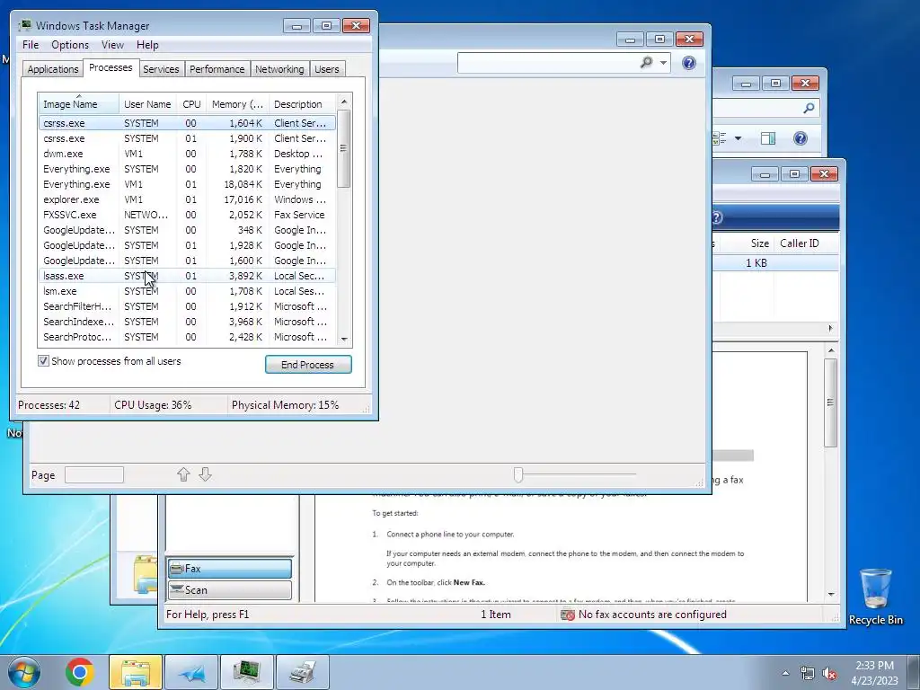The height and width of the screenshot is (690, 920).
Task: Select the SearchProtoc... process row
Action: (x=187, y=337)
